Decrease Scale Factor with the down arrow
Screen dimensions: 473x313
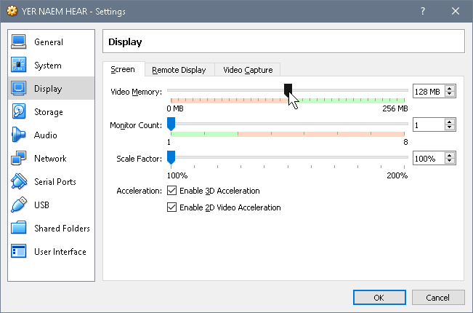[x=450, y=161]
